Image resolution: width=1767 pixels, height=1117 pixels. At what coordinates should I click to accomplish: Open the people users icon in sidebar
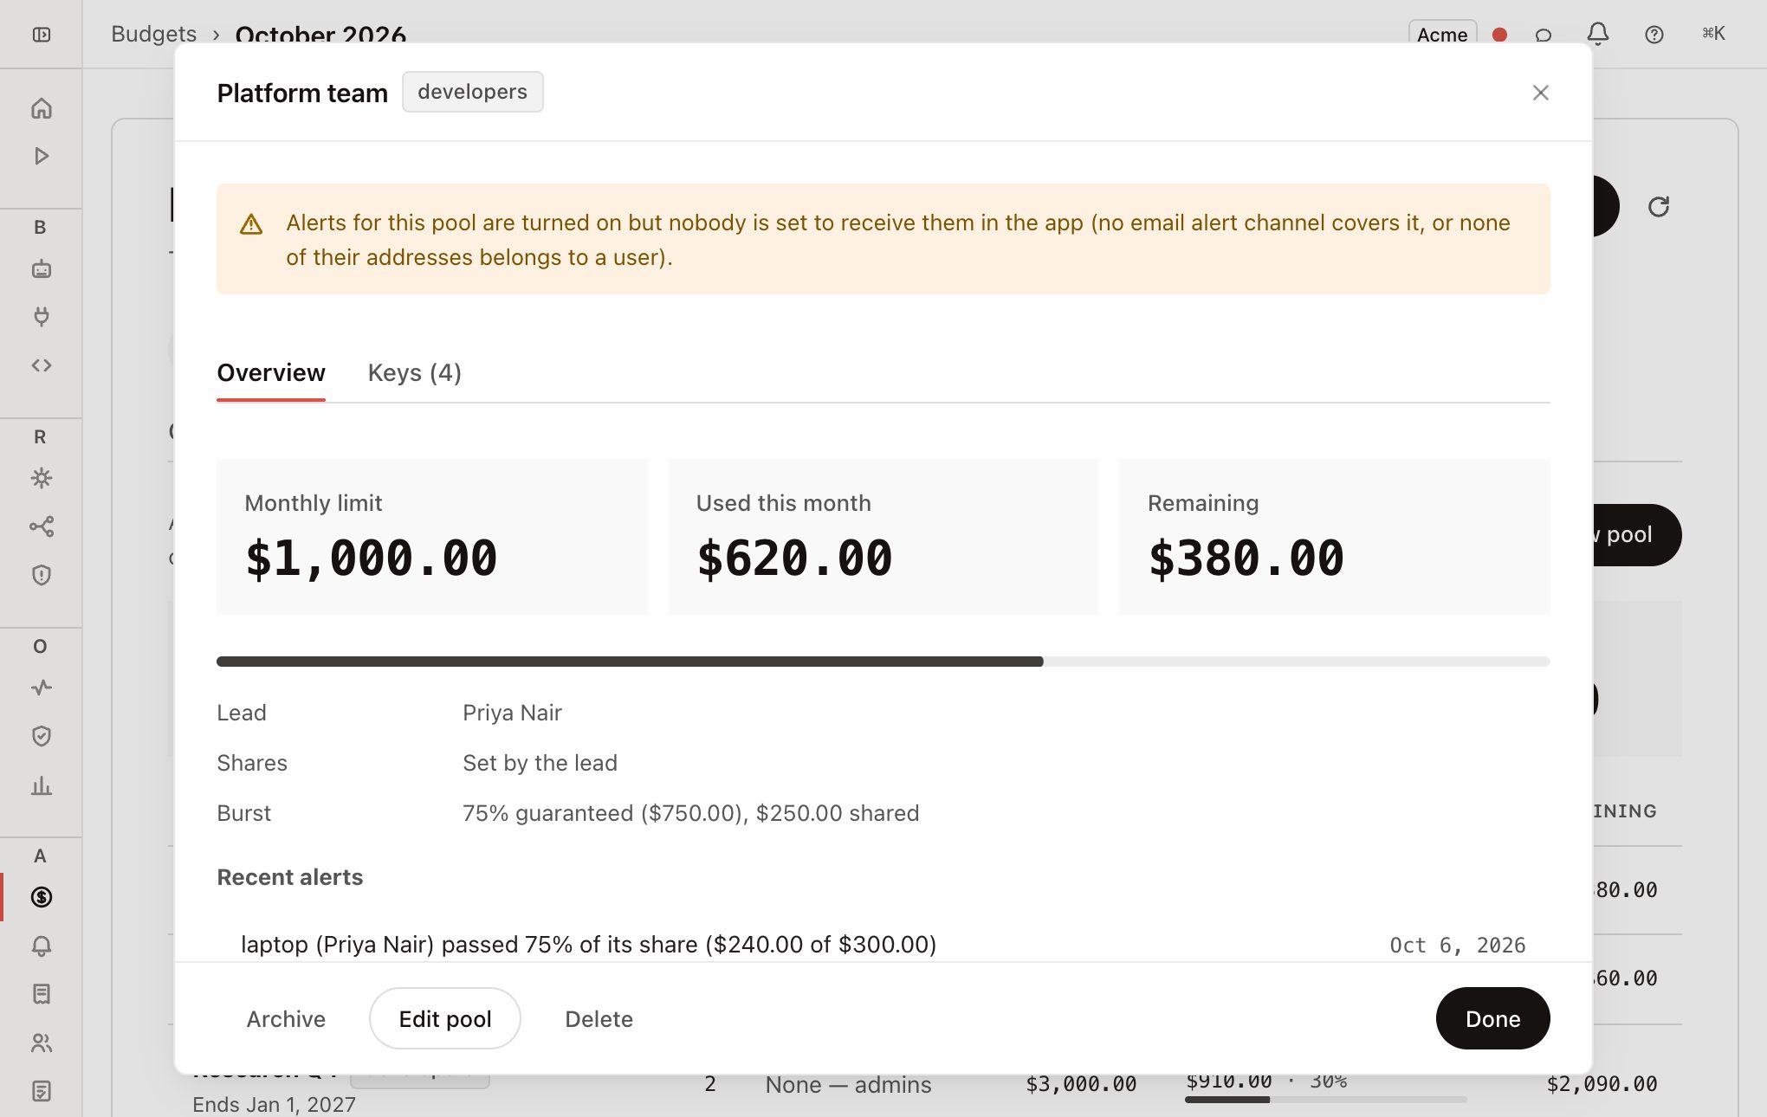click(41, 1043)
